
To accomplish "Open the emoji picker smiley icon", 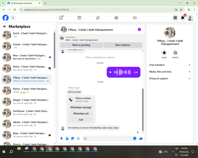I will [135, 138].
